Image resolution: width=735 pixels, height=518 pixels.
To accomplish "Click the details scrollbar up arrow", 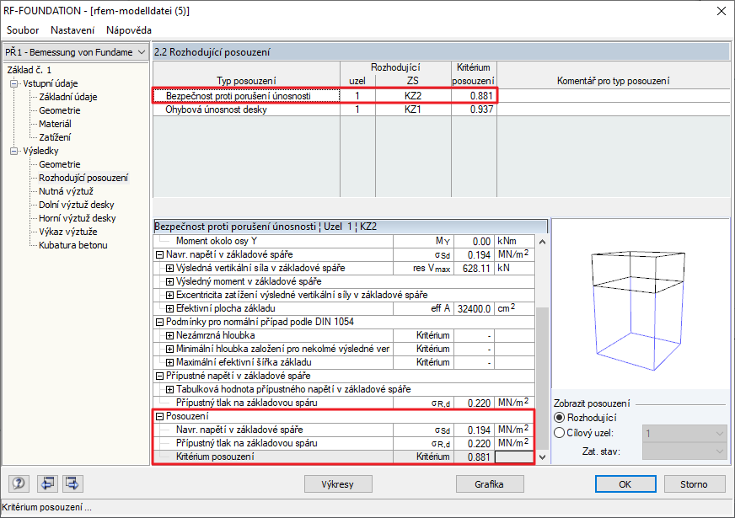I will 542,242.
